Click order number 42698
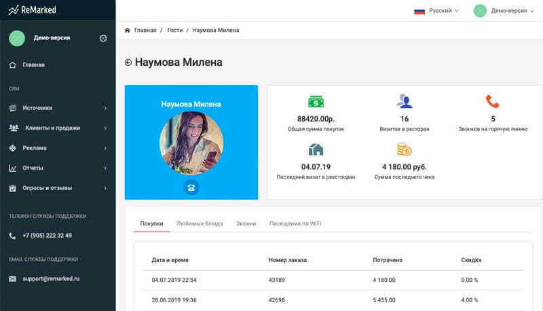The width and height of the screenshot is (543, 311). [277, 300]
